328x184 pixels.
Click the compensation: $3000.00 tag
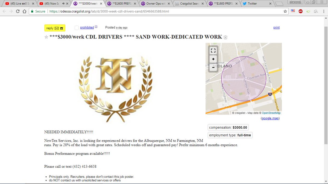click(x=228, y=127)
